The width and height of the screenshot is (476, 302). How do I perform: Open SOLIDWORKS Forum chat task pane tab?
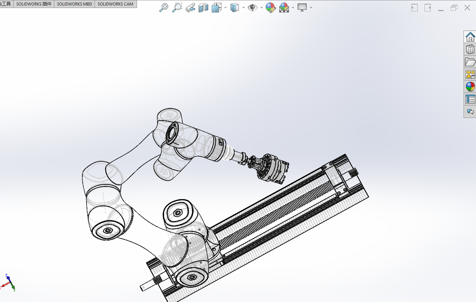470,112
